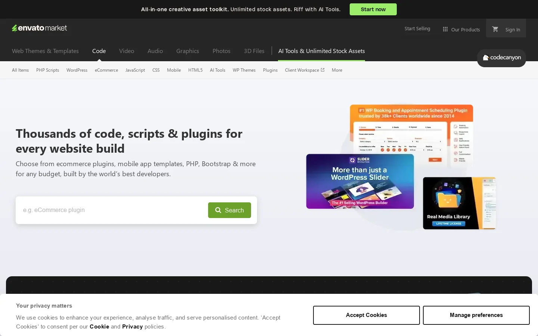Open Web Themes & Templates tab
Image resolution: width=538 pixels, height=336 pixels.
coord(45,51)
